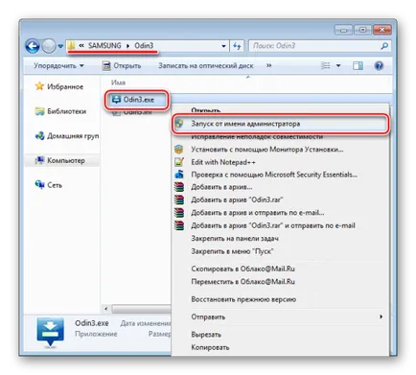Click the Back navigation arrow button
Image resolution: width=416 pixels, height=375 pixels.
(x=33, y=46)
